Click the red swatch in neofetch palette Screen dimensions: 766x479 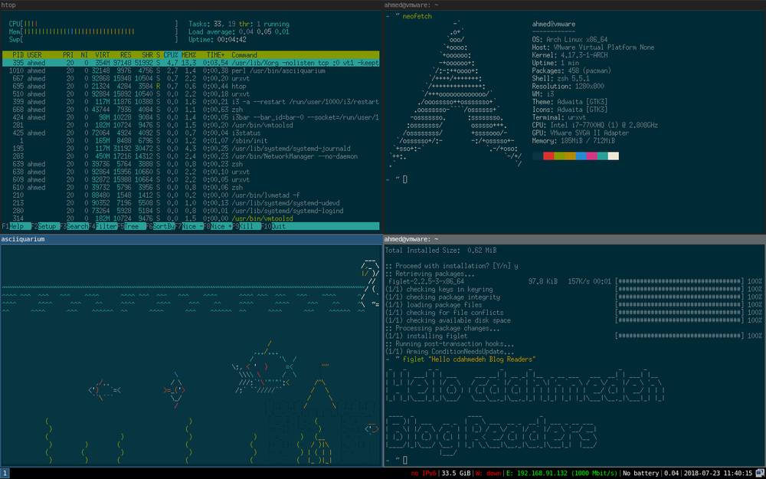(548, 156)
